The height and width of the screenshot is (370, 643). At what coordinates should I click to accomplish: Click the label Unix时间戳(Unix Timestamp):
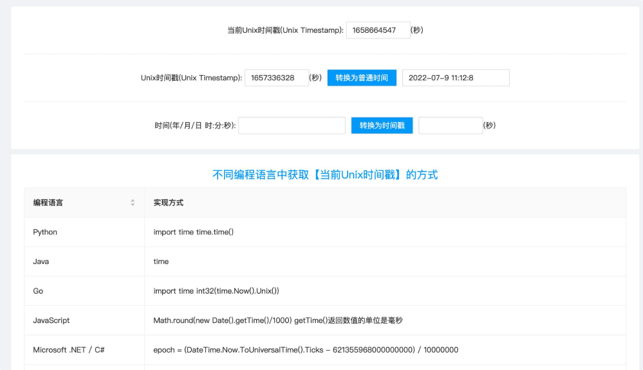192,78
